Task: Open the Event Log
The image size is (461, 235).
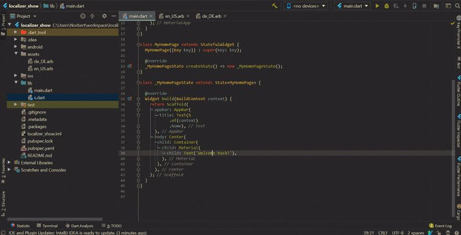Action: [440, 226]
